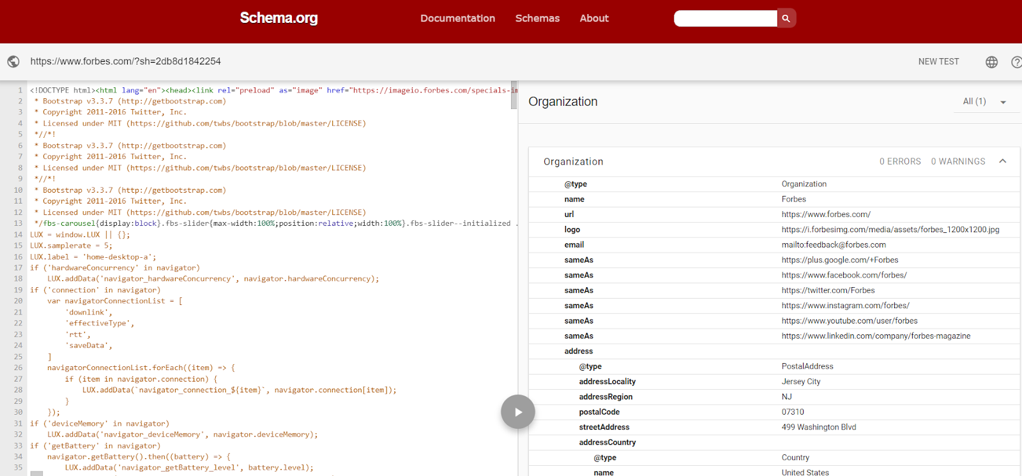Open the Schemas menu
Image resolution: width=1022 pixels, height=476 pixels.
[x=537, y=19]
